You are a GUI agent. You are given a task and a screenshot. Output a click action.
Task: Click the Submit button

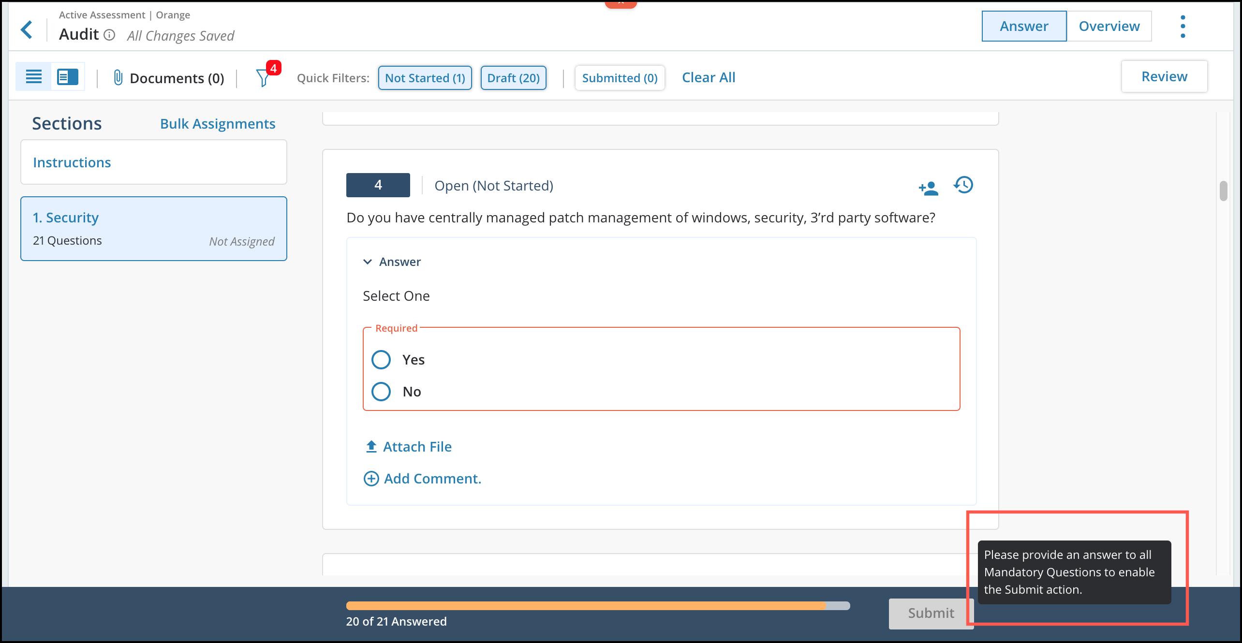931,613
